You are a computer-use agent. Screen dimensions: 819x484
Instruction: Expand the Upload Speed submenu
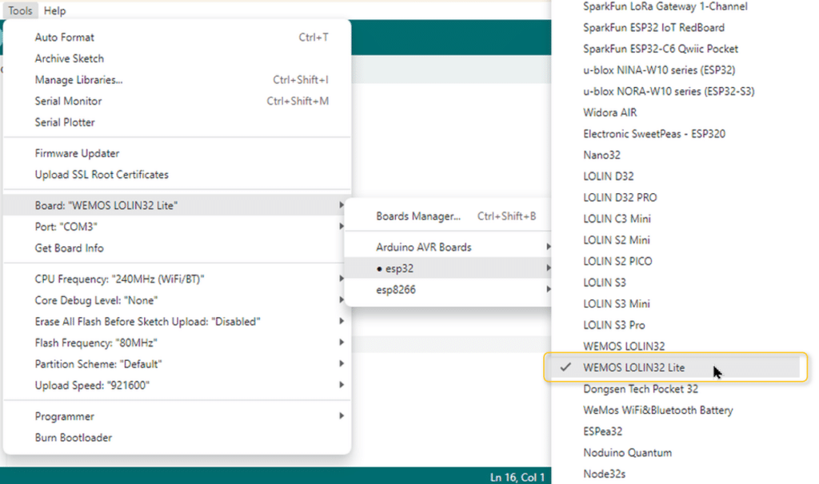[177, 386]
